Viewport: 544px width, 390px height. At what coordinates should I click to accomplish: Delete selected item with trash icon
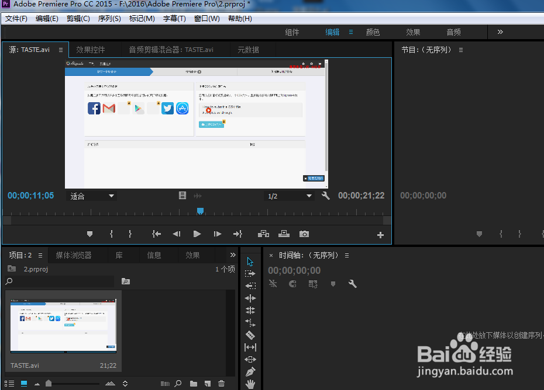221,384
